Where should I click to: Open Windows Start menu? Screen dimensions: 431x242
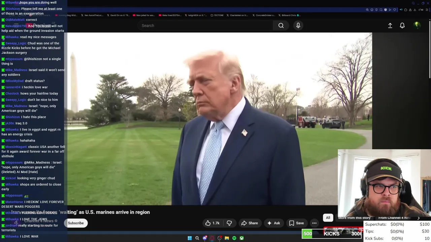190,238
